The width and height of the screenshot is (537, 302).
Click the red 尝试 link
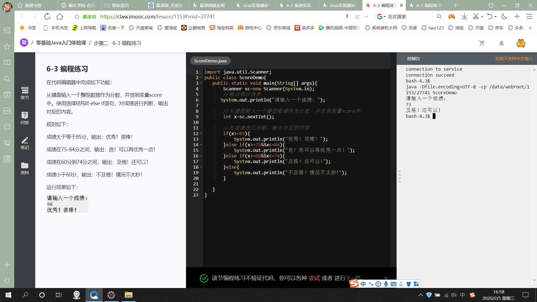pyautogui.click(x=314, y=278)
